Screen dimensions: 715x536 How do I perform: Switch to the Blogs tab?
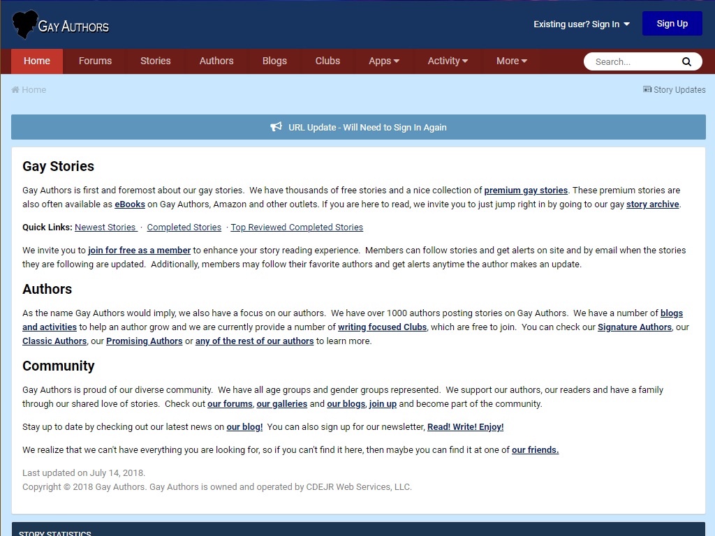point(274,61)
